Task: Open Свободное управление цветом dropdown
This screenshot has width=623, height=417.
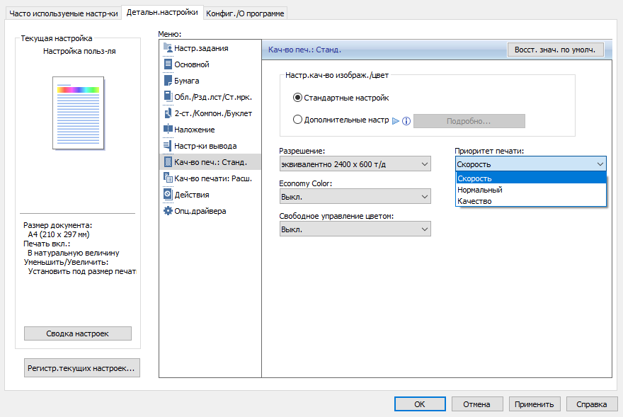Action: (x=355, y=229)
